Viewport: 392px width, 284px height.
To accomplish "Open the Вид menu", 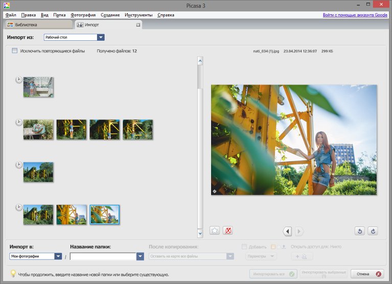I will (x=44, y=15).
